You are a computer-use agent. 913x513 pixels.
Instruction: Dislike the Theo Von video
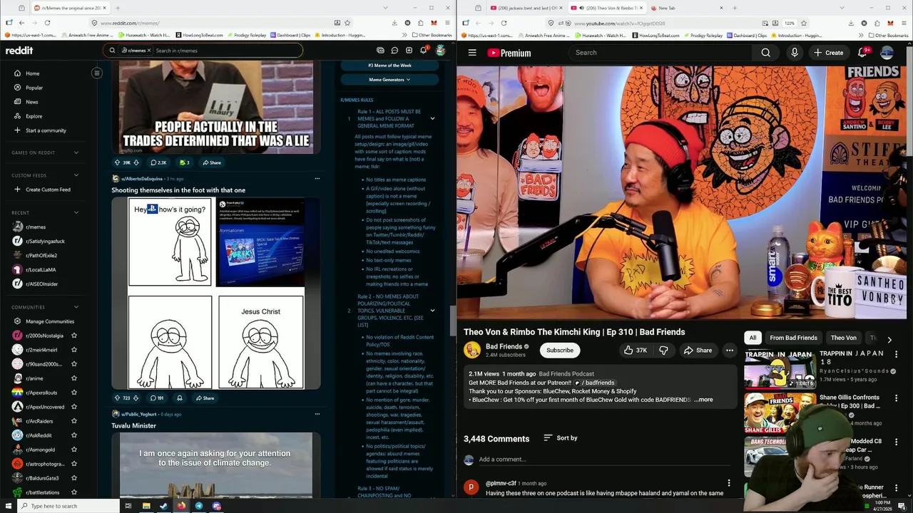pos(663,351)
